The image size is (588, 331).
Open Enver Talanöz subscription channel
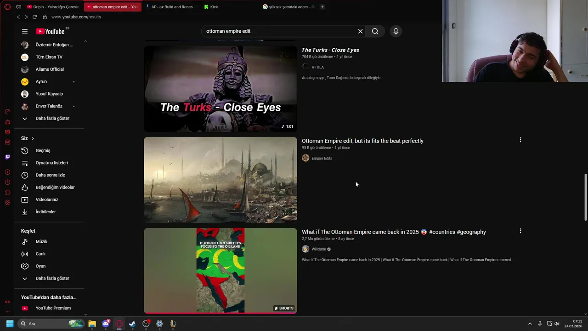tap(49, 106)
